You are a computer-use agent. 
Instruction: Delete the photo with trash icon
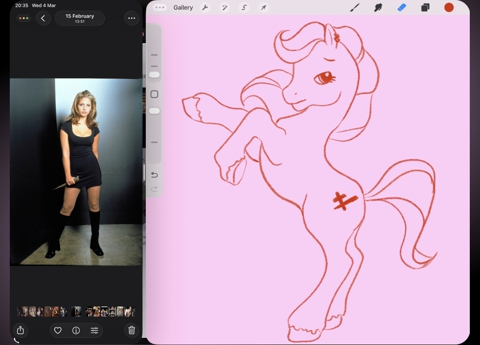click(x=132, y=330)
